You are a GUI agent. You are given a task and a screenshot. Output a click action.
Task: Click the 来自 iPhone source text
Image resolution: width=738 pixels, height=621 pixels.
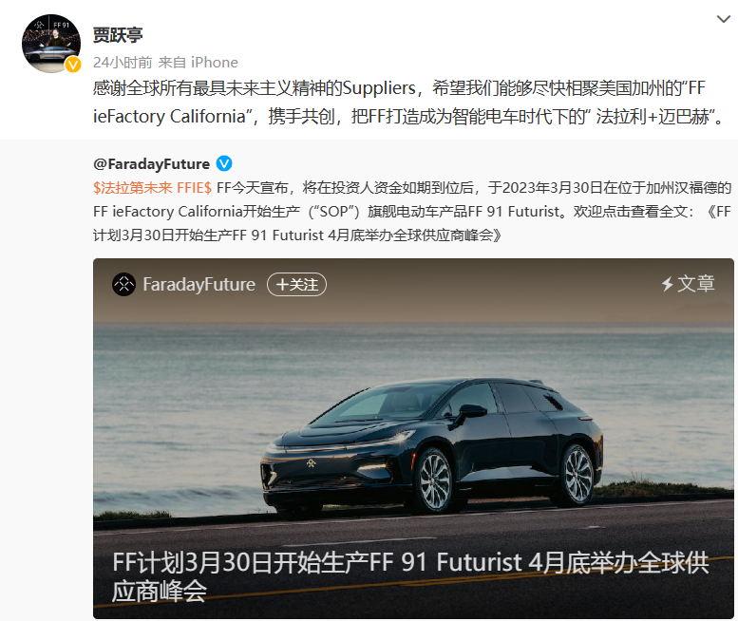(x=199, y=62)
